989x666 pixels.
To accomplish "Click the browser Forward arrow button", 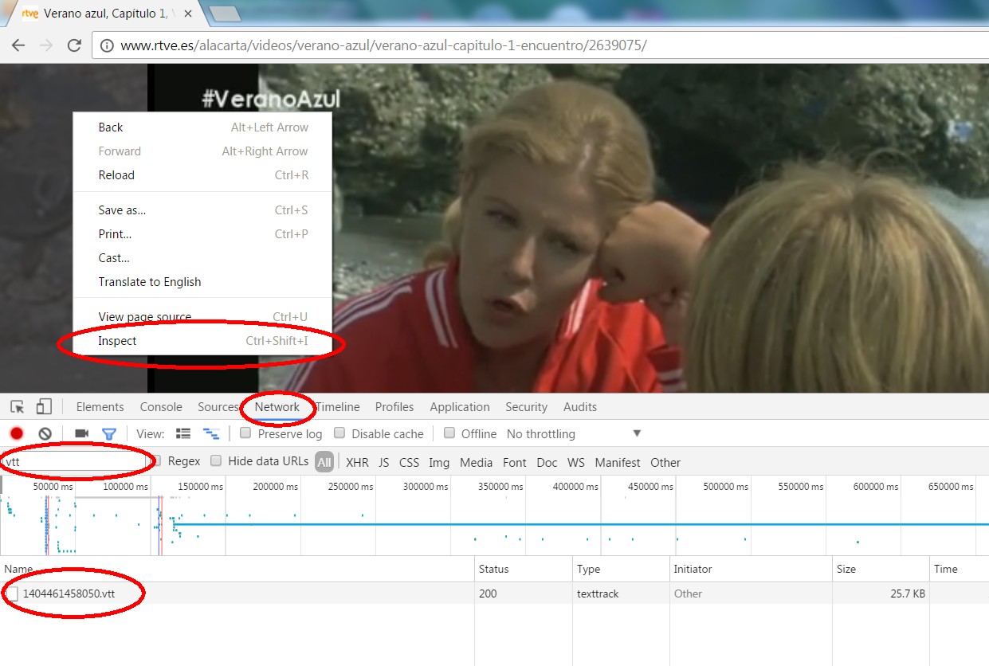I will click(x=46, y=45).
